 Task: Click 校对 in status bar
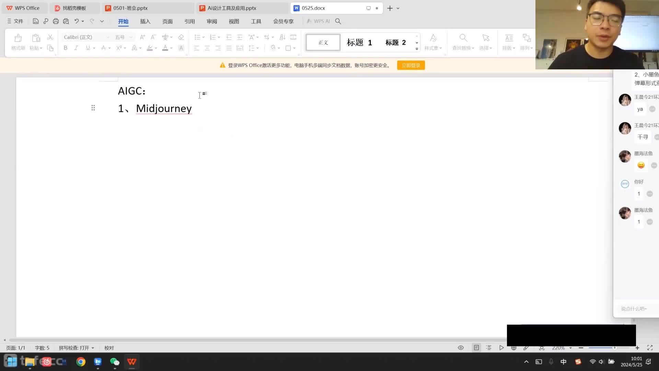(x=109, y=348)
